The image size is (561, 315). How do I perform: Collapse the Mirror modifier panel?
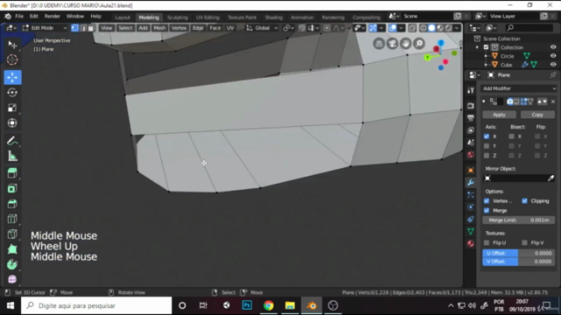pos(484,101)
